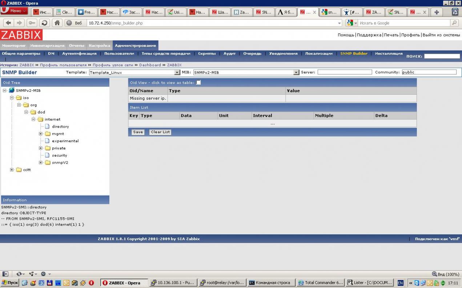Launch Internet Explorer from the quick launch bar
462x288 pixels.
(25, 283)
